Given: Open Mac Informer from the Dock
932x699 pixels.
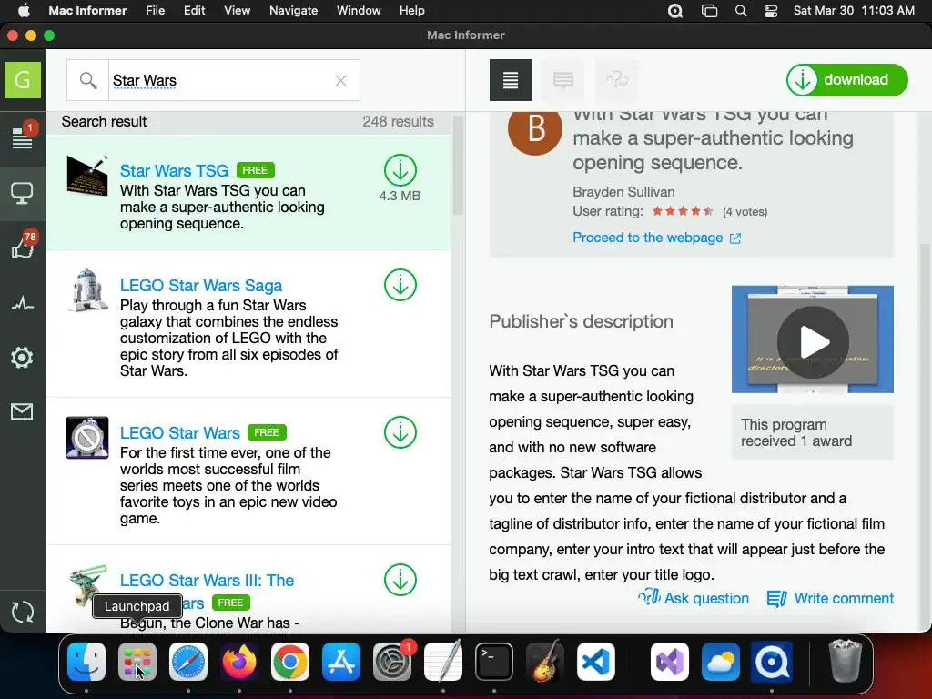Looking at the screenshot, I should click(x=772, y=662).
